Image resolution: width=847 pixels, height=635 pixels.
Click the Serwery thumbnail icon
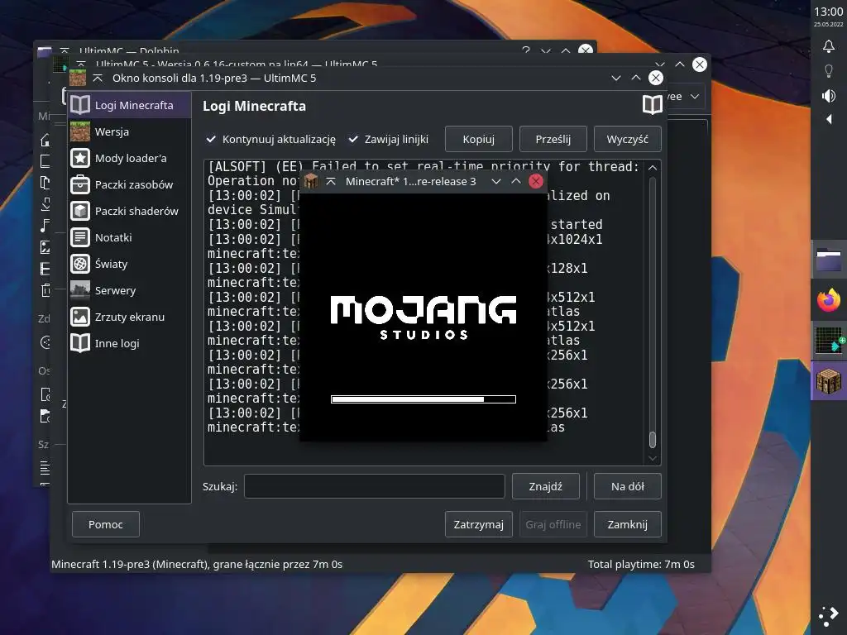(x=80, y=290)
